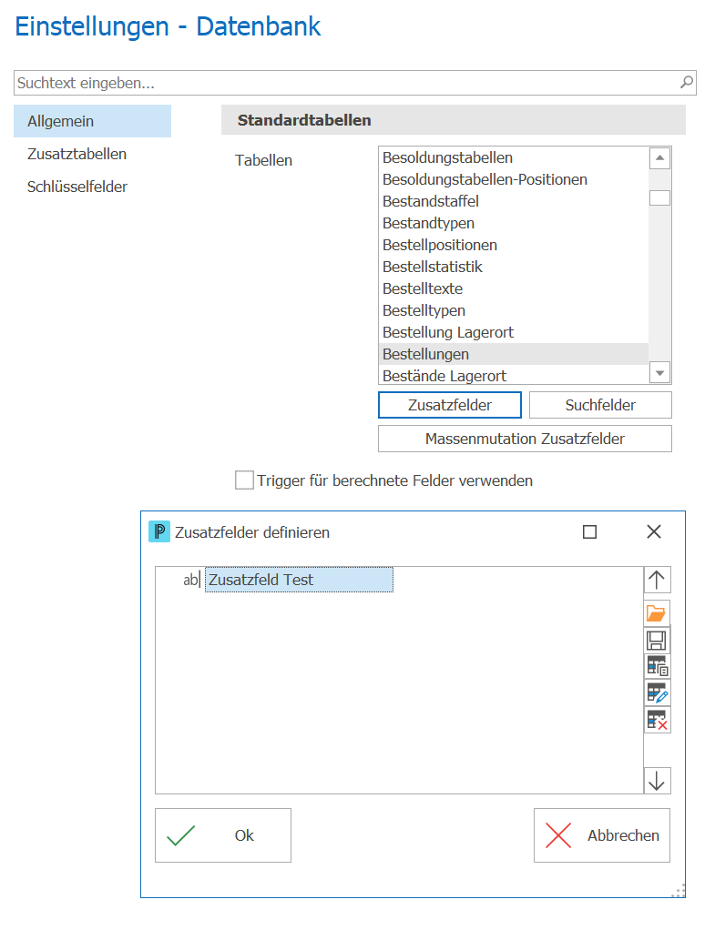This screenshot has height=940, width=715.
Task: Confirm with the Ok button
Action: click(223, 835)
